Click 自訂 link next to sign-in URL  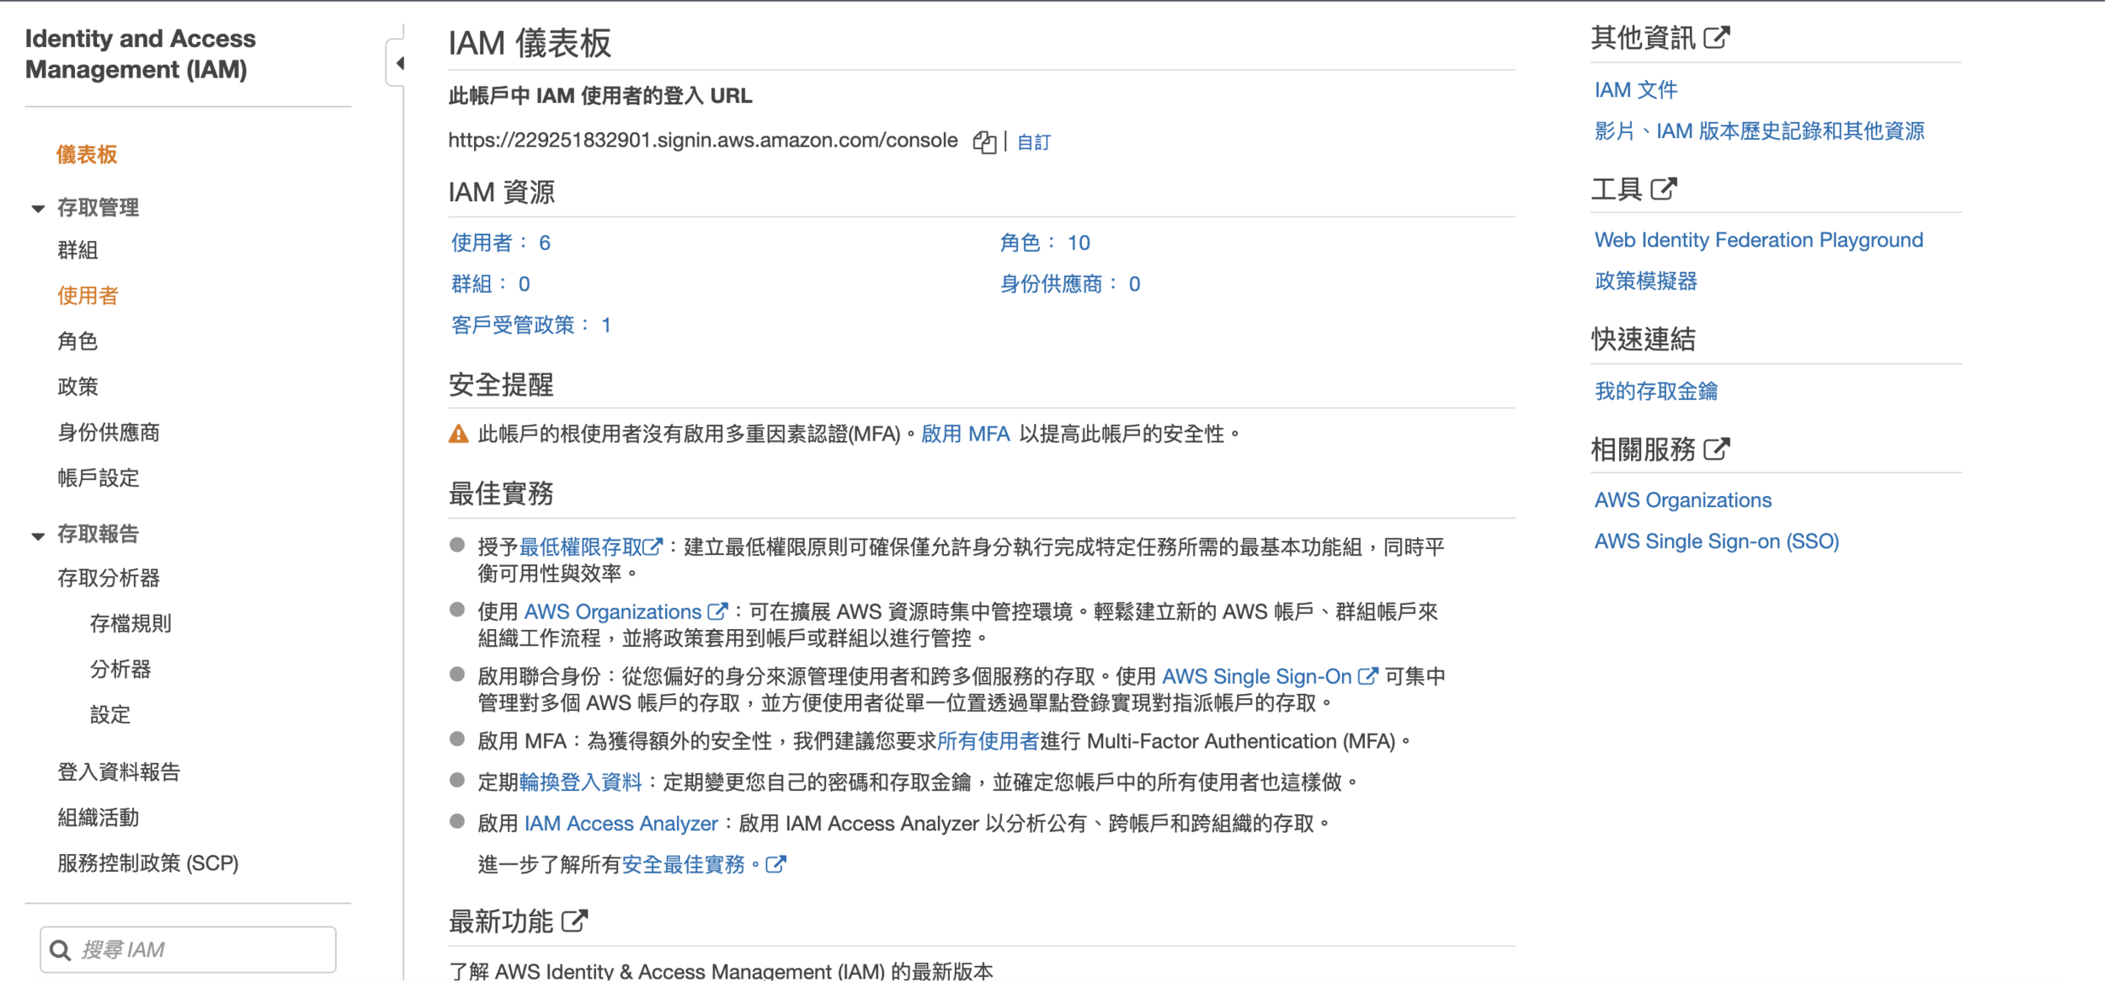[x=1033, y=142]
